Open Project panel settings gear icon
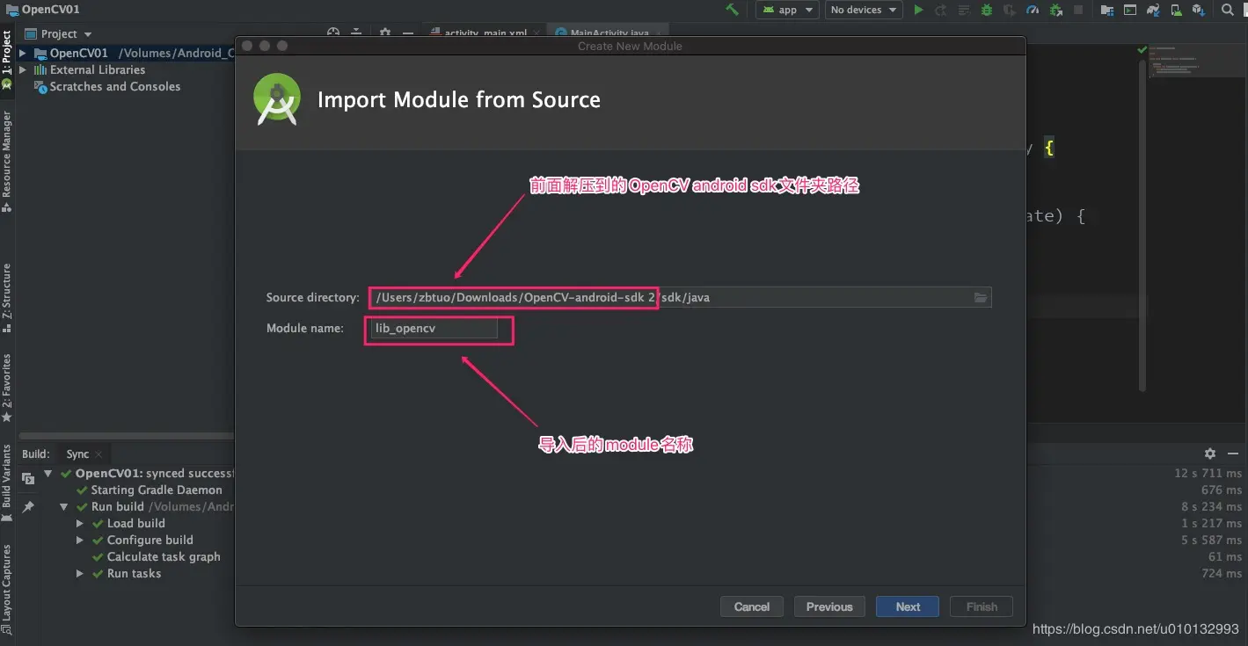Viewport: 1248px width, 646px height. pyautogui.click(x=384, y=33)
